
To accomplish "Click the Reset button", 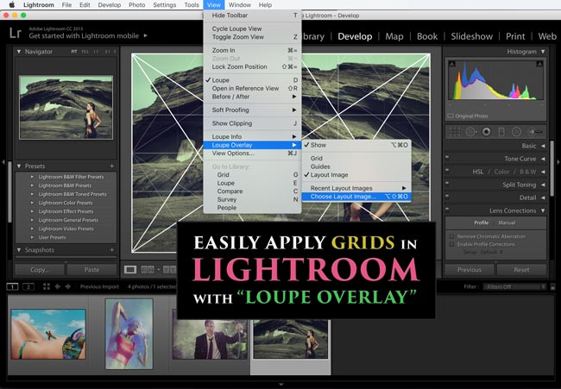I will click(521, 270).
